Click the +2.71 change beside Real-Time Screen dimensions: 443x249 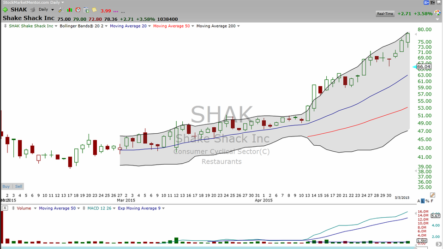coord(404,13)
